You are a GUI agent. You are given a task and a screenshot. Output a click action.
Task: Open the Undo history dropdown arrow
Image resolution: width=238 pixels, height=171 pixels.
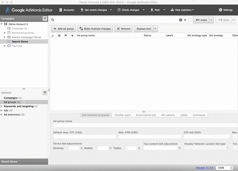[212, 20]
